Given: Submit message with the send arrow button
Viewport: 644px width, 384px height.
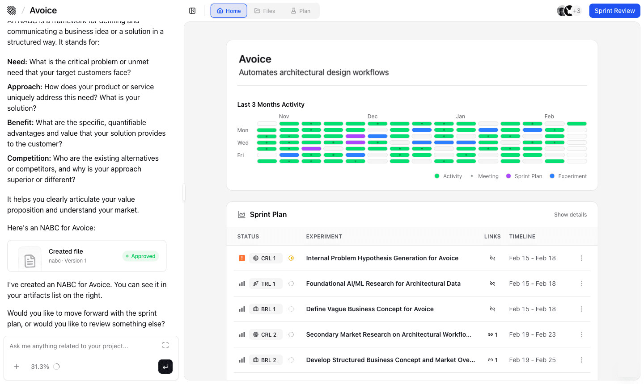Looking at the screenshot, I should point(165,367).
